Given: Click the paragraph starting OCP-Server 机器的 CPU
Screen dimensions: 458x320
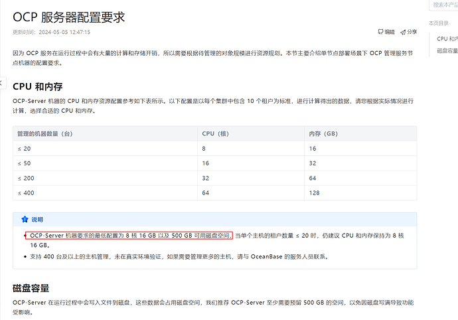Looking at the screenshot, I should click(213, 106).
